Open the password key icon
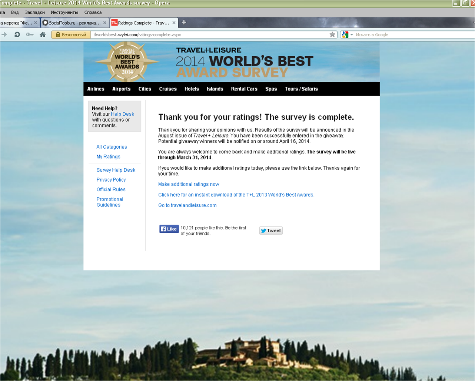The width and height of the screenshot is (475, 381). (x=30, y=34)
